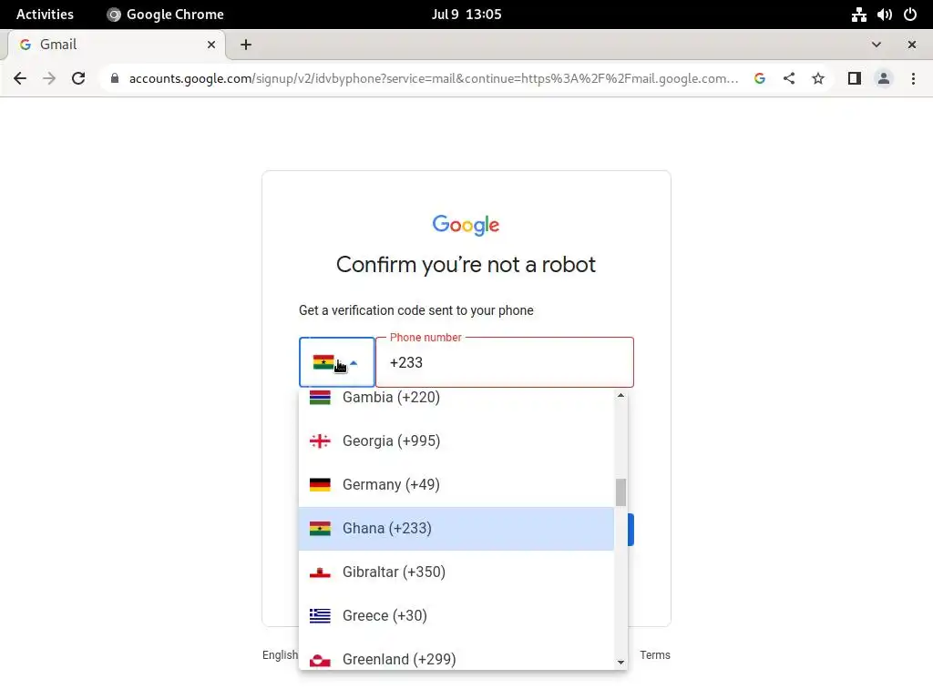
Task: Share this page icon
Action: 789,78
